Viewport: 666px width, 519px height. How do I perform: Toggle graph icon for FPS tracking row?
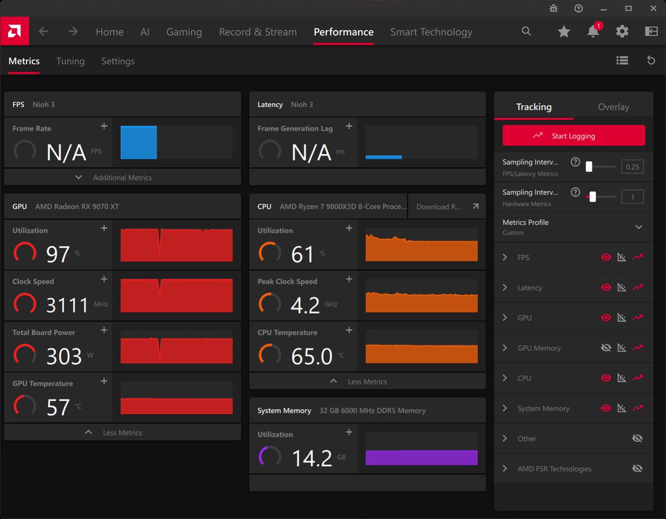point(622,257)
